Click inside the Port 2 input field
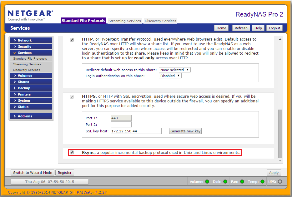Screen dimensions: 292x197 [x=121, y=124]
